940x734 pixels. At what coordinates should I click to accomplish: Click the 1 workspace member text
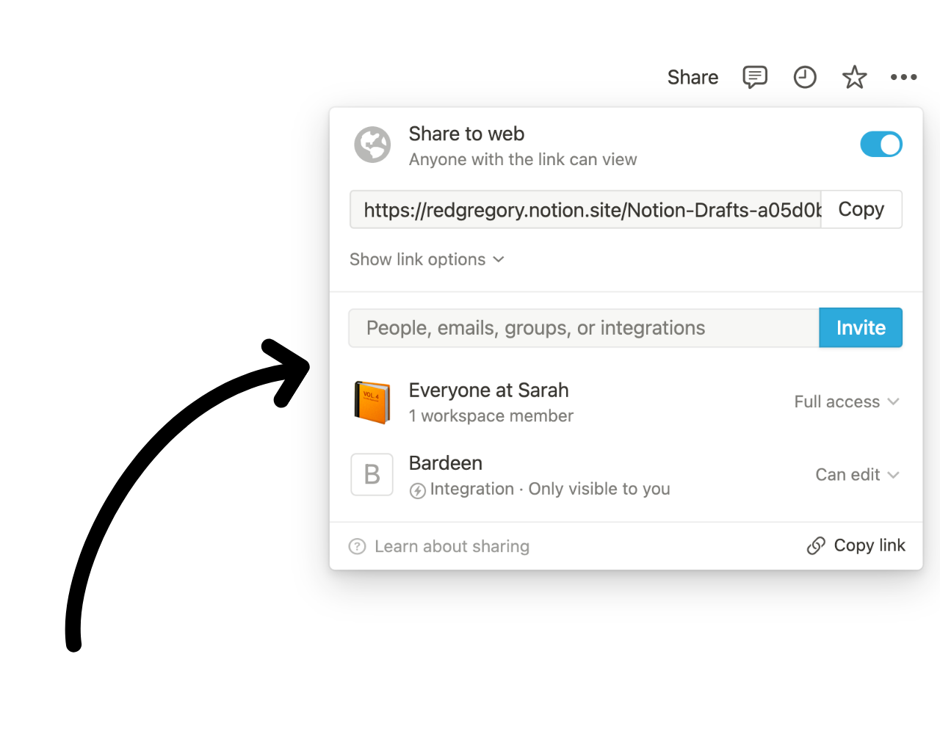(491, 415)
